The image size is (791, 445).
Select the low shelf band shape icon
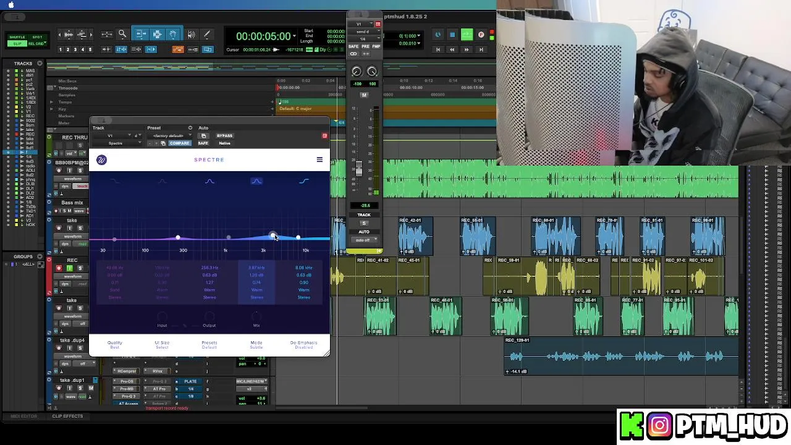point(115,181)
